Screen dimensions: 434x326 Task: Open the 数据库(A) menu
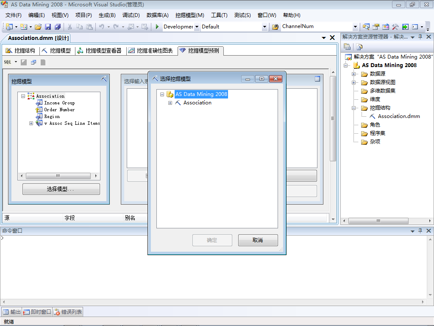158,15
